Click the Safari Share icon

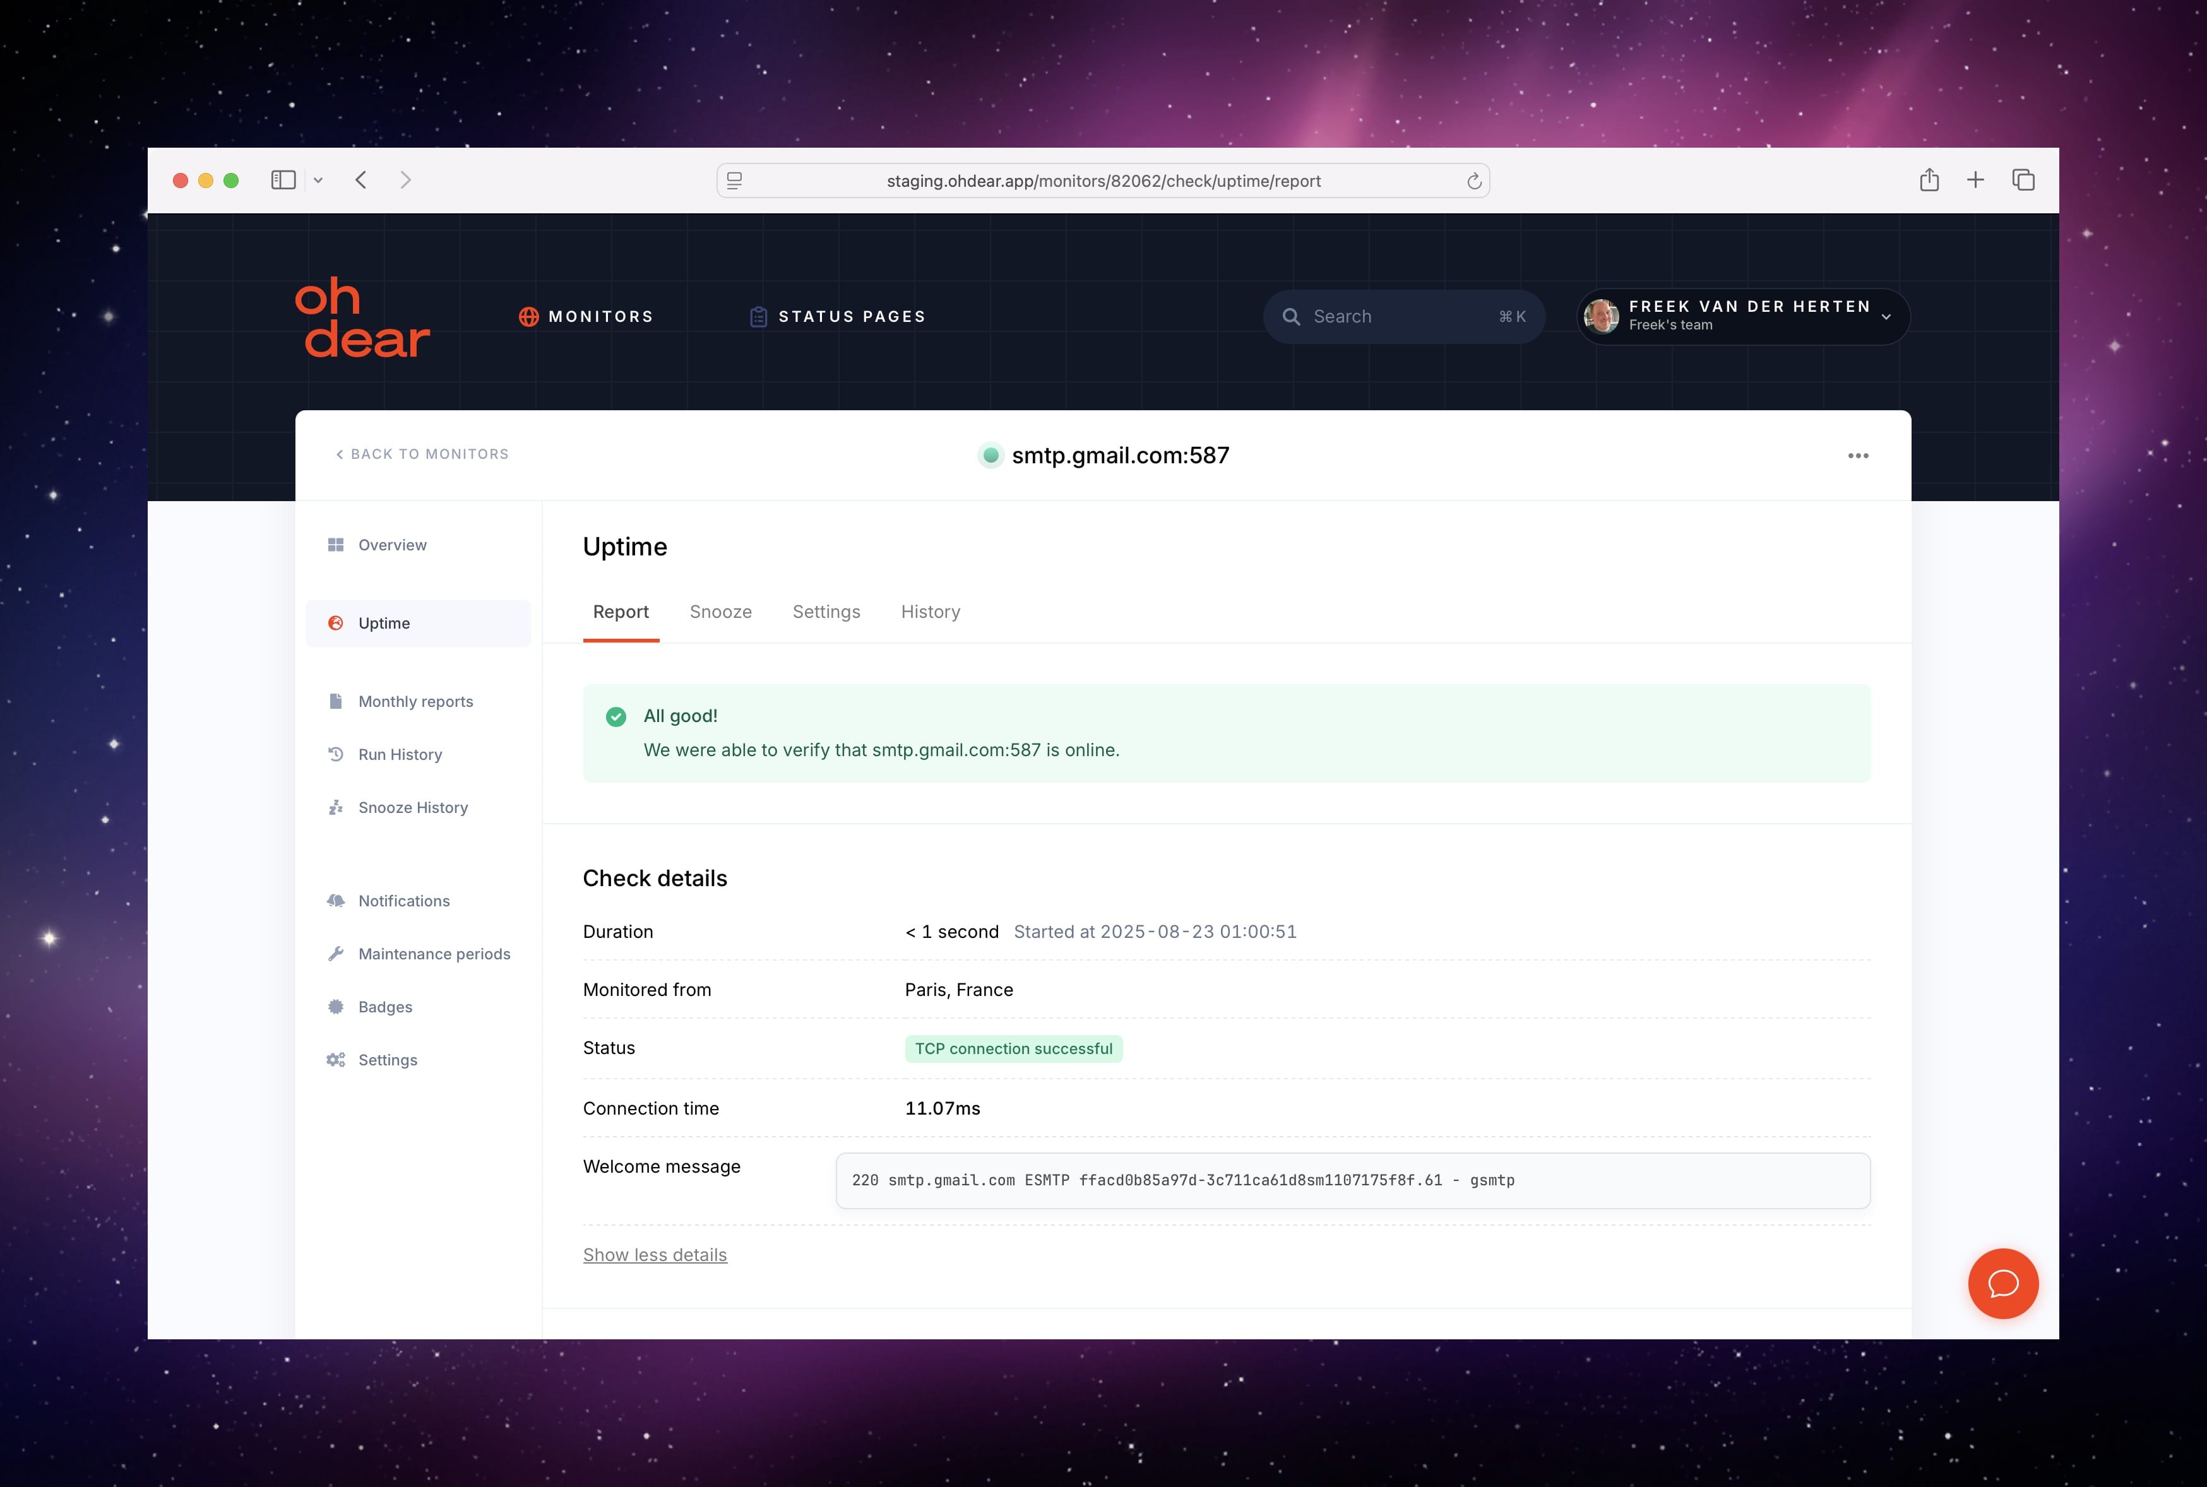click(1929, 180)
